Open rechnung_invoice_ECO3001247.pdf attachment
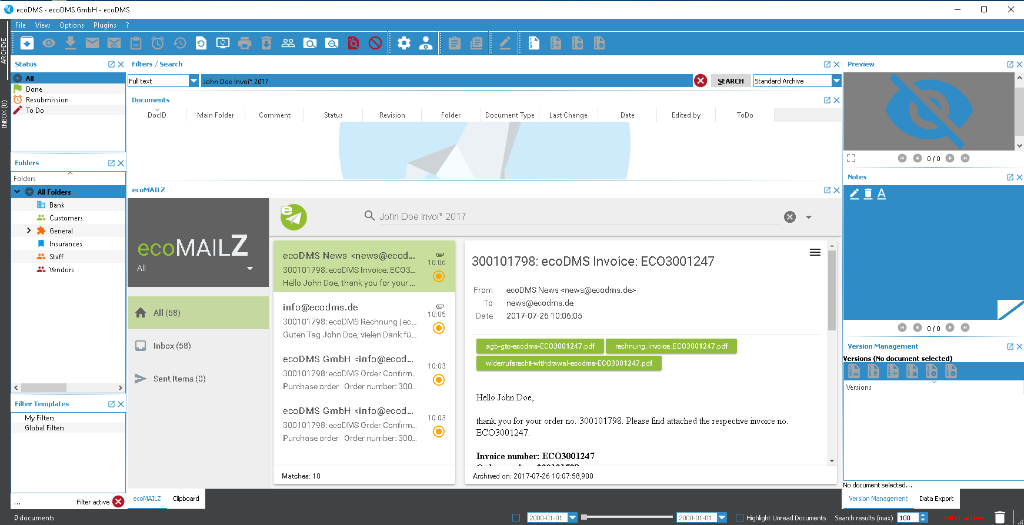This screenshot has width=1024, height=525. click(671, 346)
